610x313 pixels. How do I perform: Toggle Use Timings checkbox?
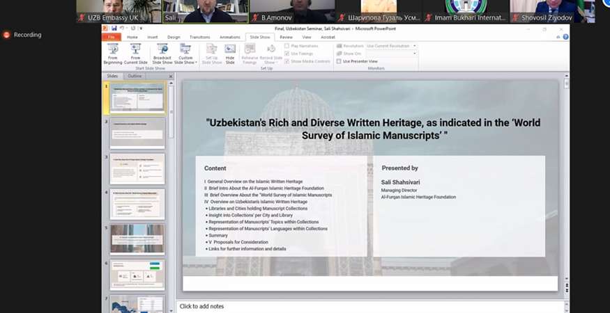pos(287,53)
